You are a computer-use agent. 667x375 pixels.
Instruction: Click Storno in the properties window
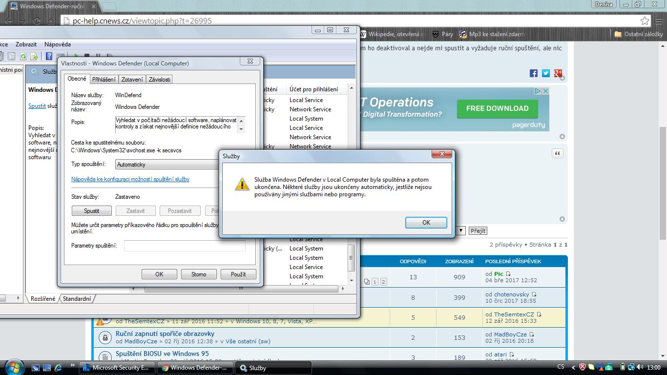[199, 274]
